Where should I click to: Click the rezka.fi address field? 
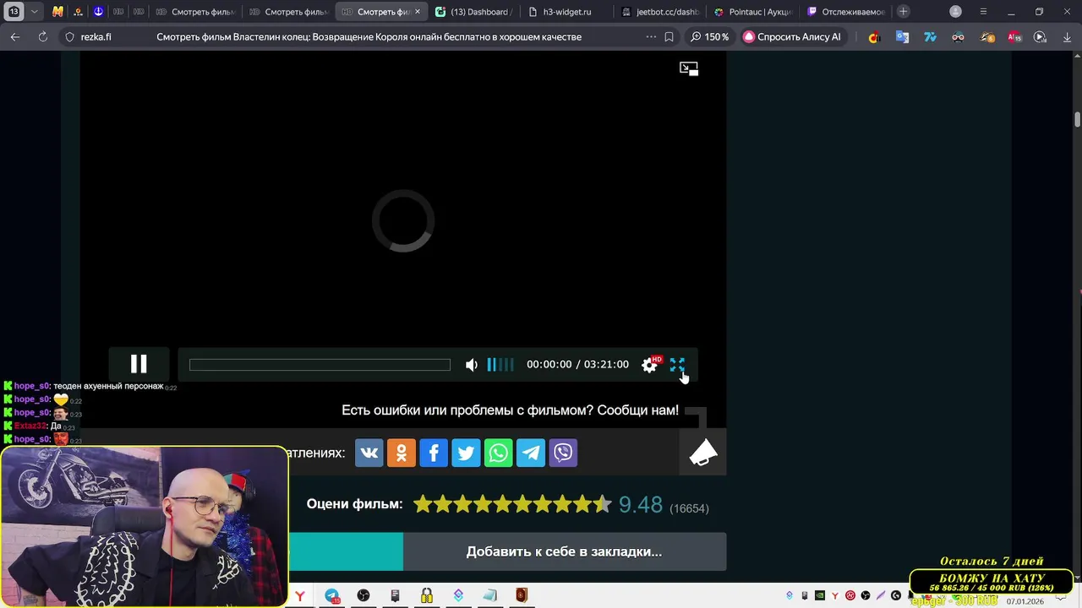point(96,37)
